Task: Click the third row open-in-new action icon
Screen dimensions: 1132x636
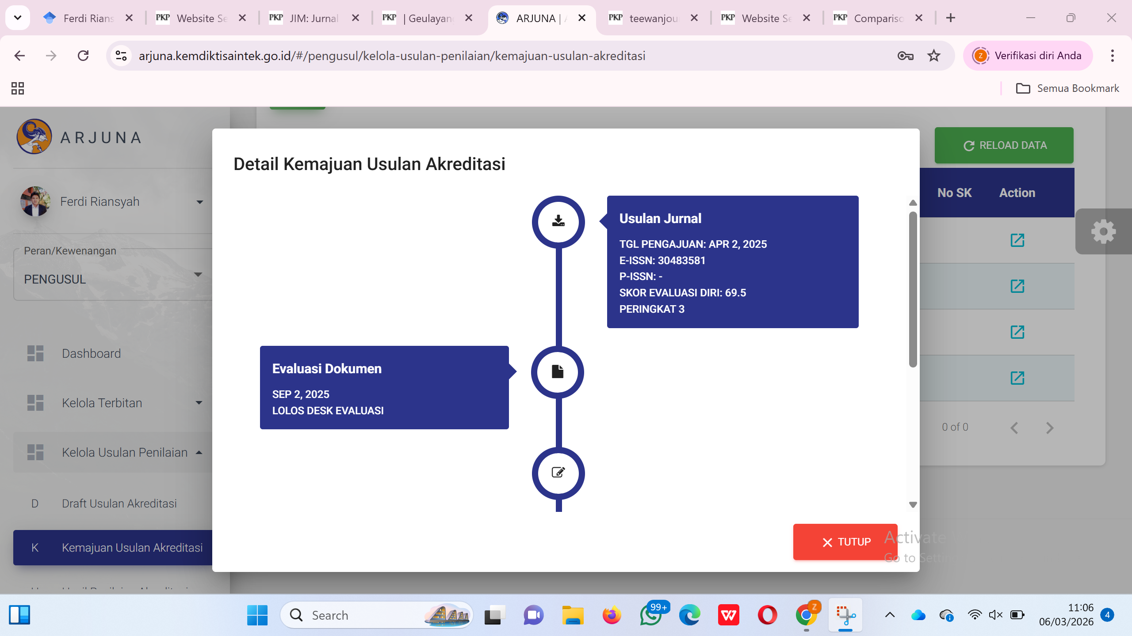Action: click(x=1017, y=332)
